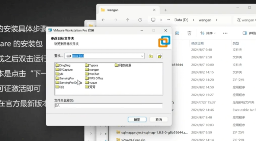The image size is (256, 141).
Task: Create a new folder in VMware dialog
Action: pyautogui.click(x=160, y=56)
